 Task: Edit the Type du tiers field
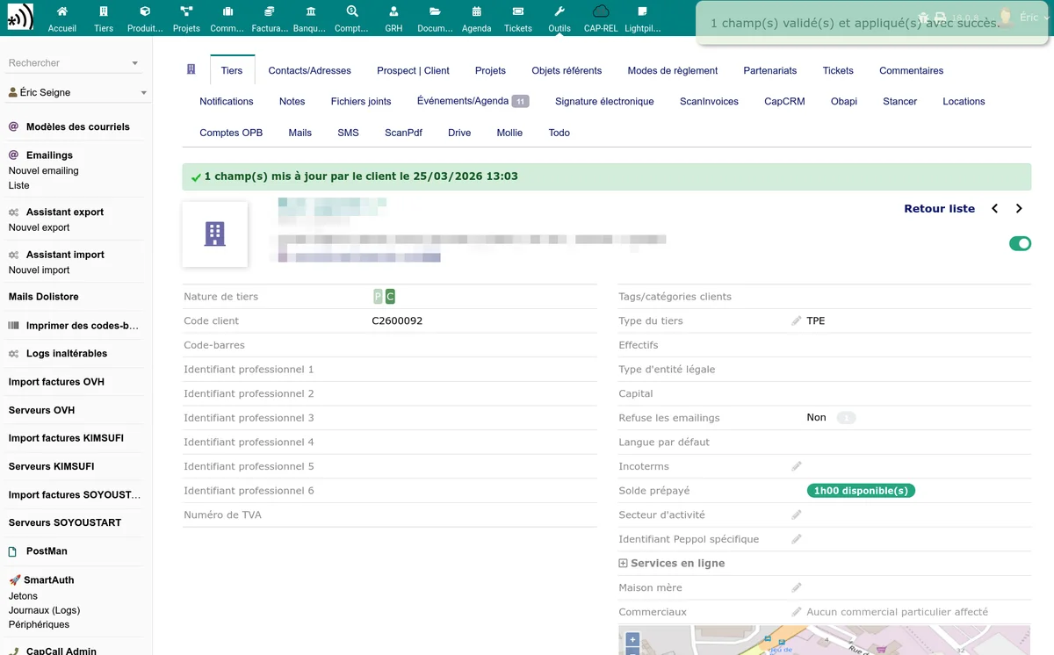(797, 321)
